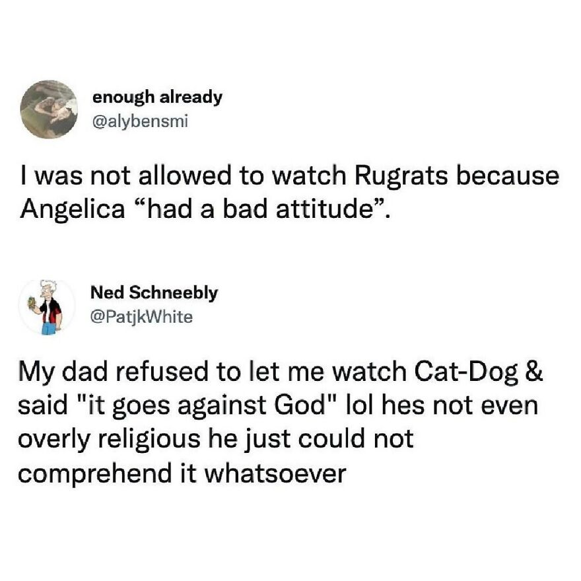Open enough already's round profile picture
Screen dimensions: 581x581
[x=49, y=109]
